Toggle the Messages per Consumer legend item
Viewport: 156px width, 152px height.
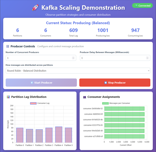point(116,103)
